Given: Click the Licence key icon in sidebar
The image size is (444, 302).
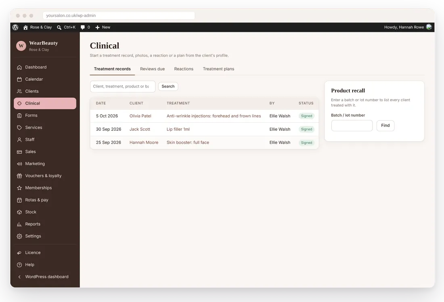Looking at the screenshot, I should tap(19, 253).
